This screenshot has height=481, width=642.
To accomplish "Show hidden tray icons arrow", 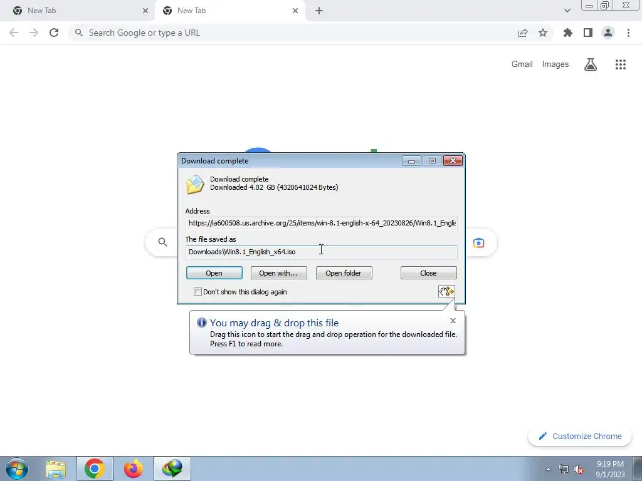I will click(x=548, y=469).
